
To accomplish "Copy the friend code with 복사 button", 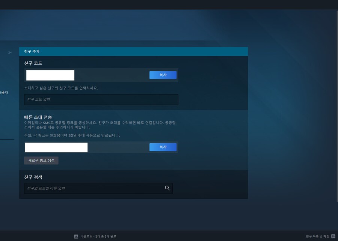I will pos(163,75).
